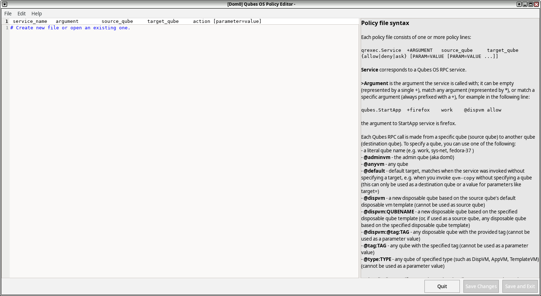Click the Quit button

coord(442,286)
